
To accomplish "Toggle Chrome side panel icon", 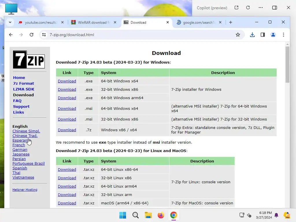I will (262, 35).
